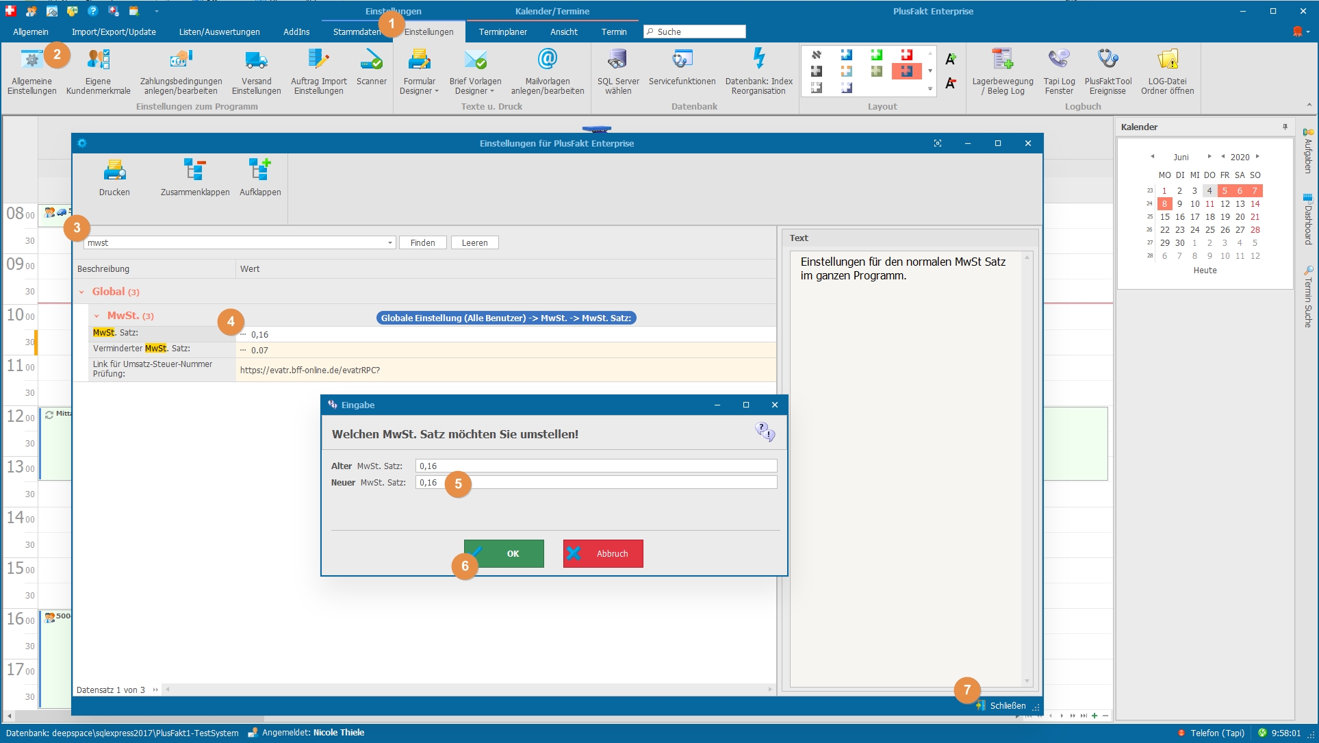
Task: Open the Dashboard side panel tab
Action: (1308, 221)
